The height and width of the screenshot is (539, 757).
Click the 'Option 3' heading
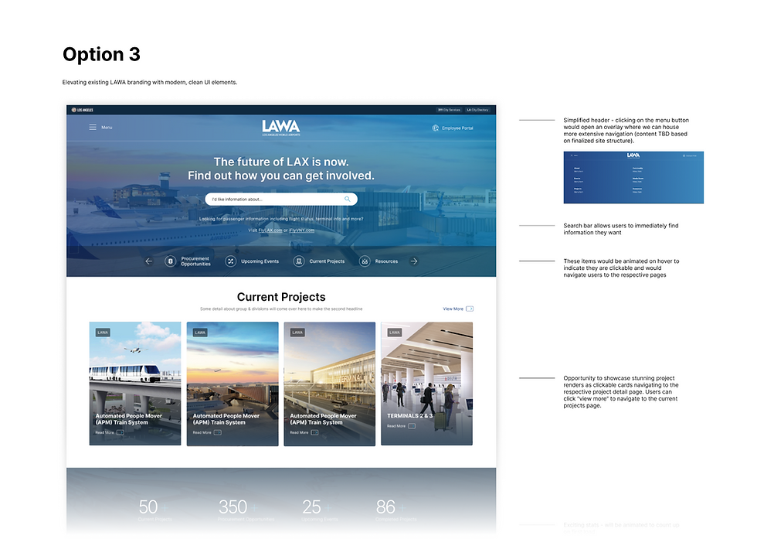(101, 54)
